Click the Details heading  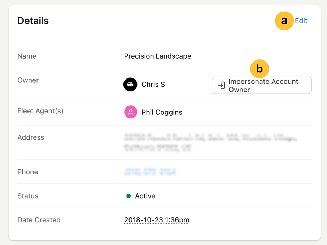click(33, 21)
